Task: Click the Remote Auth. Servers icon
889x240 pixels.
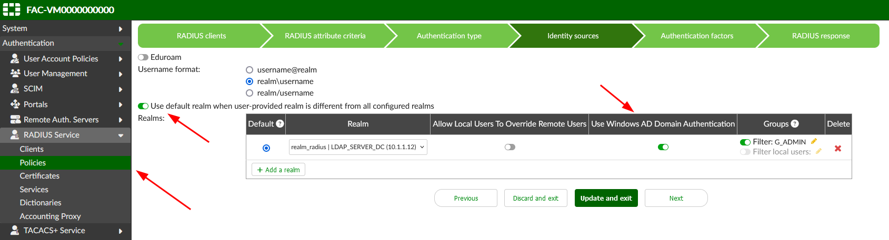Action: click(x=15, y=120)
